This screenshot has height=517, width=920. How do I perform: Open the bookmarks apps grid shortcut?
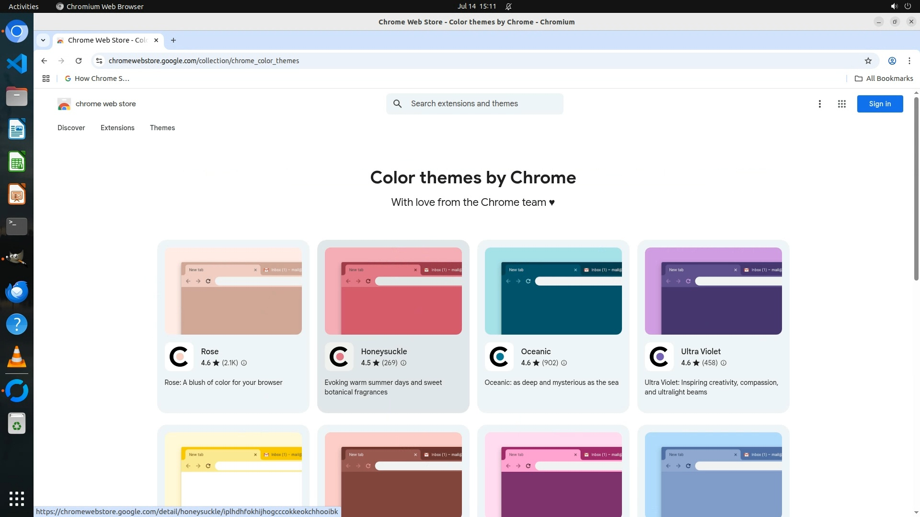(46, 79)
